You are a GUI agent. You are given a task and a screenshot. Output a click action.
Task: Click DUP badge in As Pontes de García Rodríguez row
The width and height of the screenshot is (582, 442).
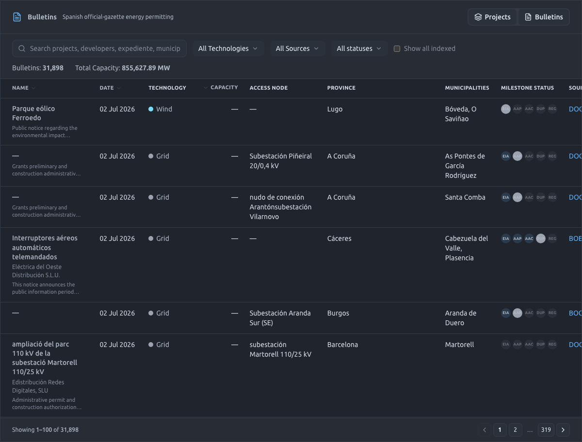pyautogui.click(x=541, y=156)
